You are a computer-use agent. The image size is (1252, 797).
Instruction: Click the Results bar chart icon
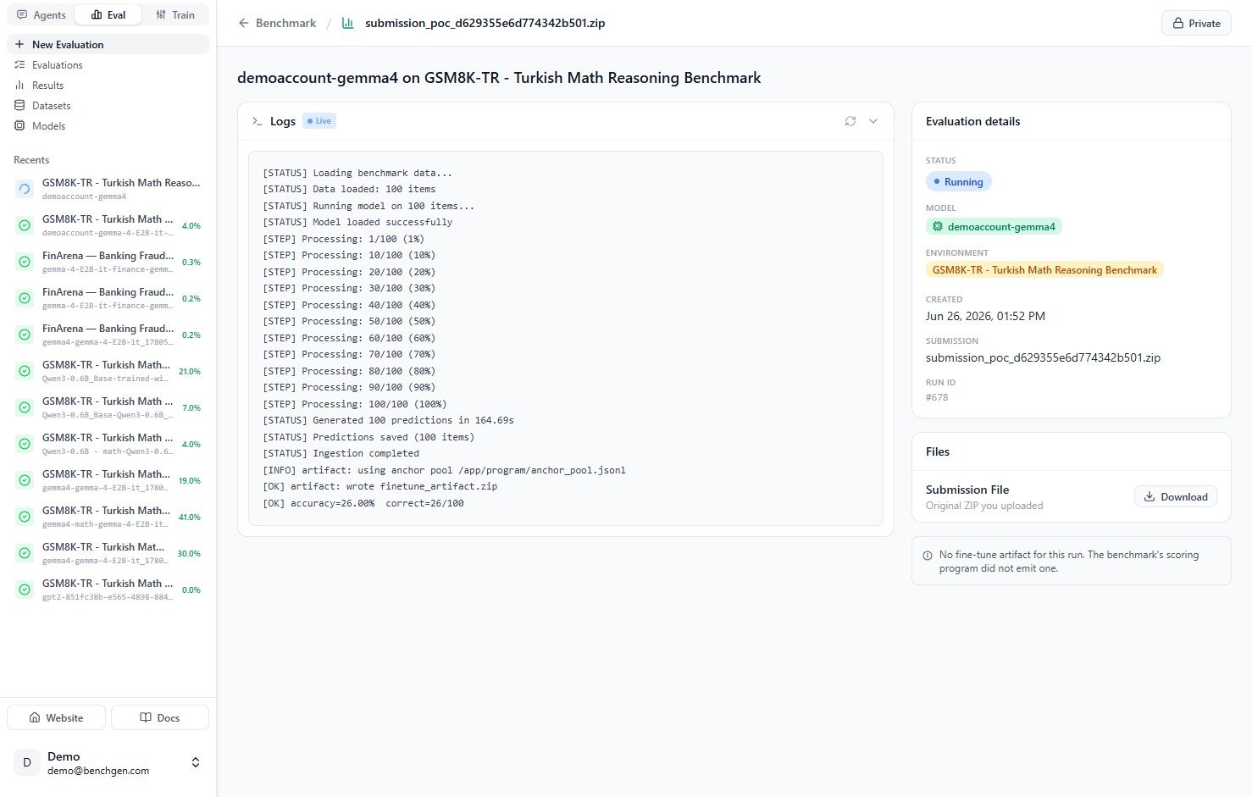19,85
